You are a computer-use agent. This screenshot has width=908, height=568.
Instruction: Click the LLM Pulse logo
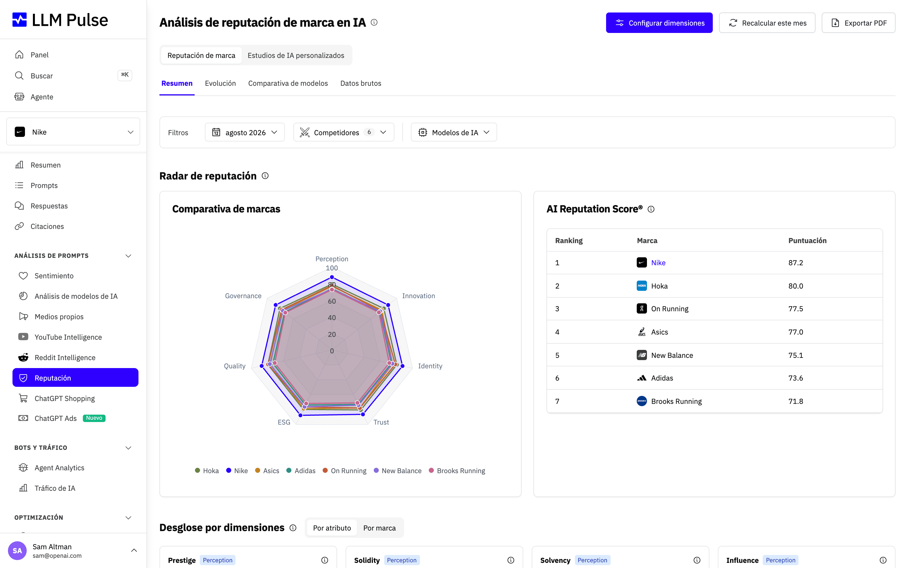pyautogui.click(x=60, y=20)
